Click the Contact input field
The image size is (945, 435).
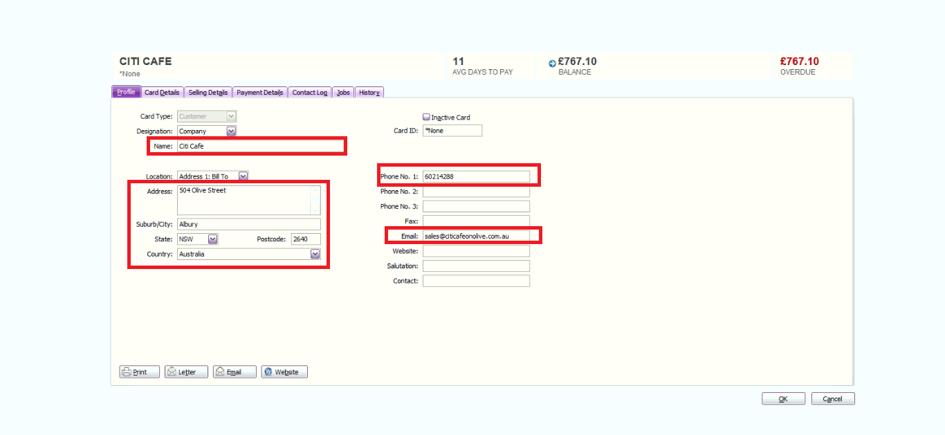point(476,281)
